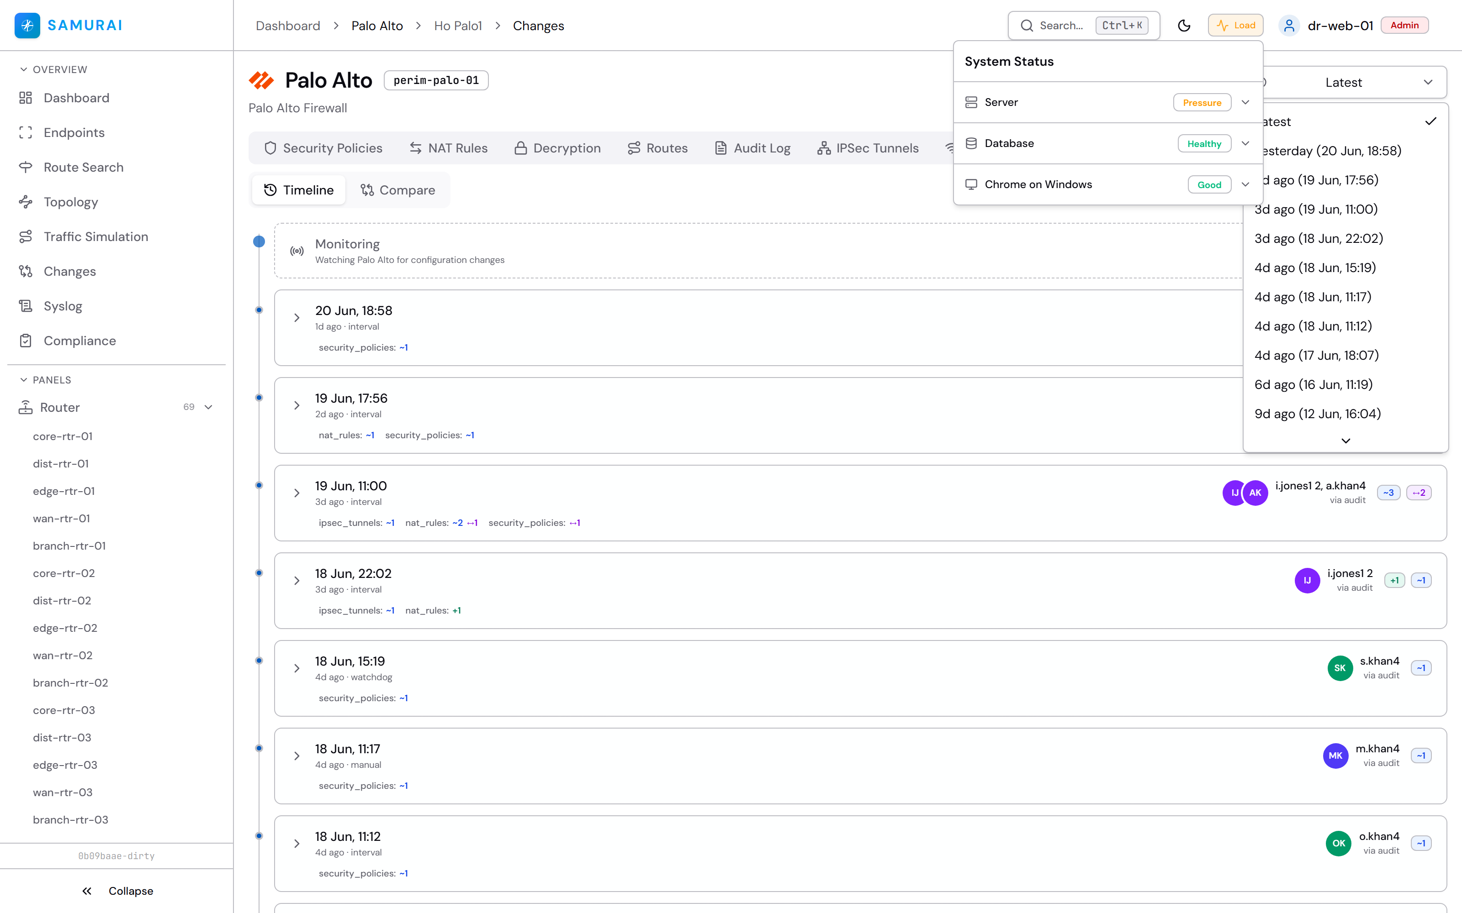Click the Traffic Simulation icon

pyautogui.click(x=26, y=237)
